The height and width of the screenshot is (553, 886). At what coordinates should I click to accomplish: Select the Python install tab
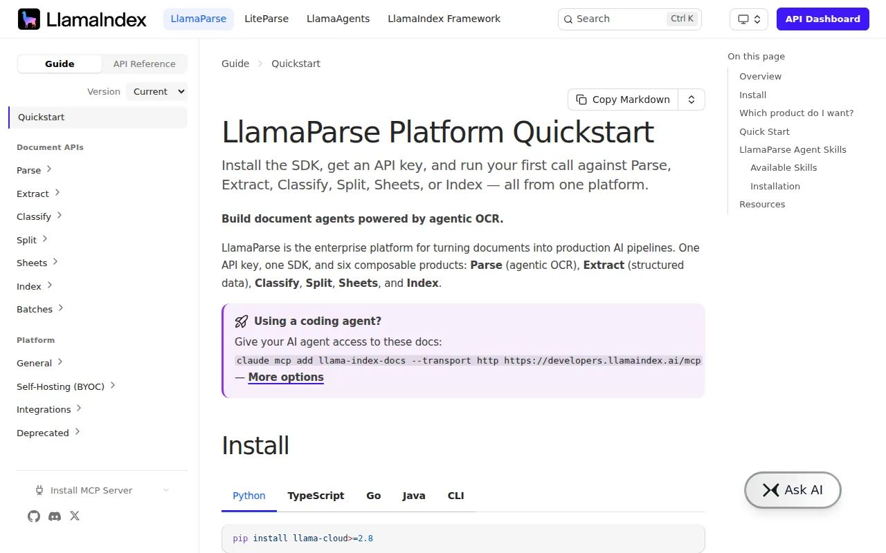pos(249,496)
